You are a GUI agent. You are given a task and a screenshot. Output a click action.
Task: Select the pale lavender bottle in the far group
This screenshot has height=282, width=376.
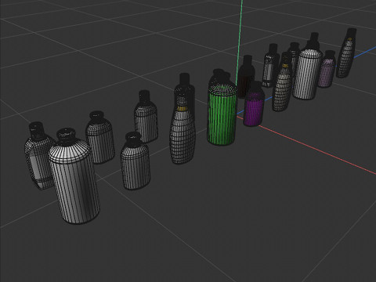[x=327, y=69]
